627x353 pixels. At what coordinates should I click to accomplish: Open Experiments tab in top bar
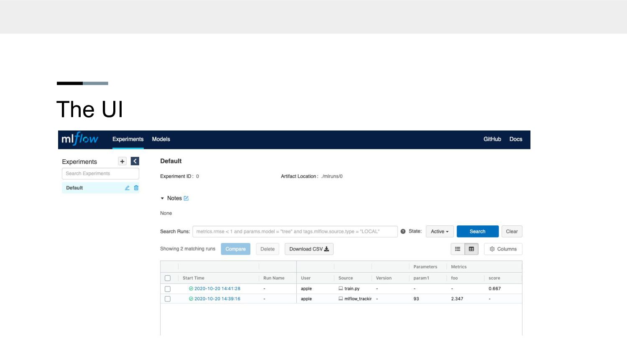pyautogui.click(x=128, y=139)
